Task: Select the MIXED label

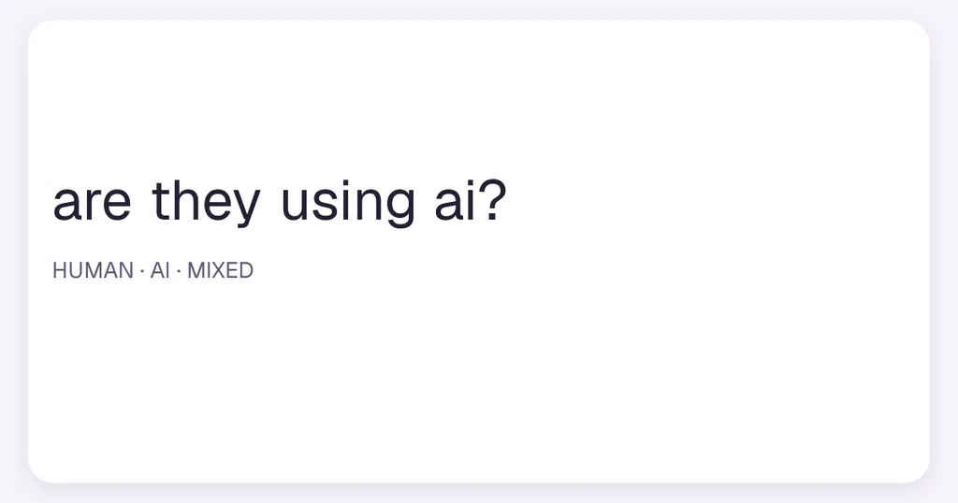Action: click(x=220, y=270)
